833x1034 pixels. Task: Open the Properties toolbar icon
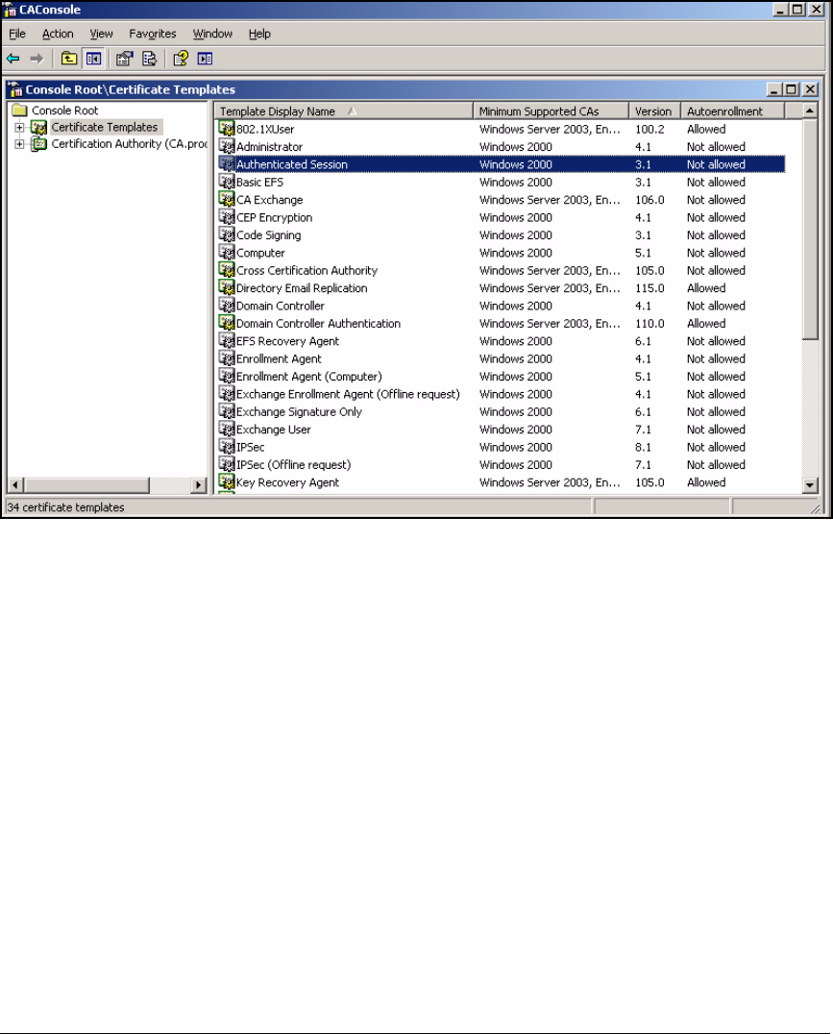point(125,59)
